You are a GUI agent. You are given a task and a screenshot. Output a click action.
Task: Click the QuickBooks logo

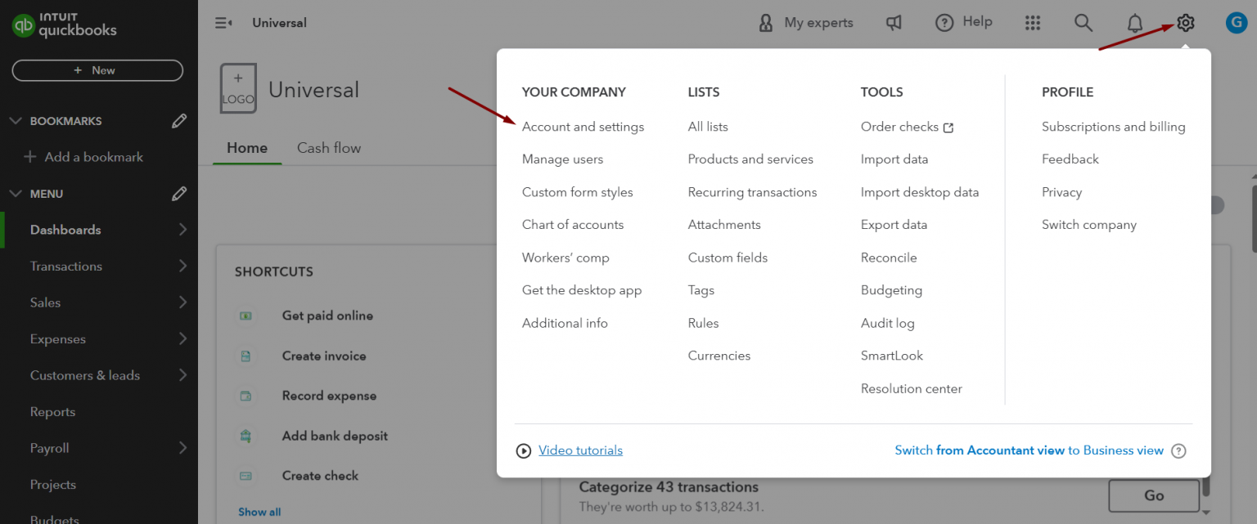point(64,25)
